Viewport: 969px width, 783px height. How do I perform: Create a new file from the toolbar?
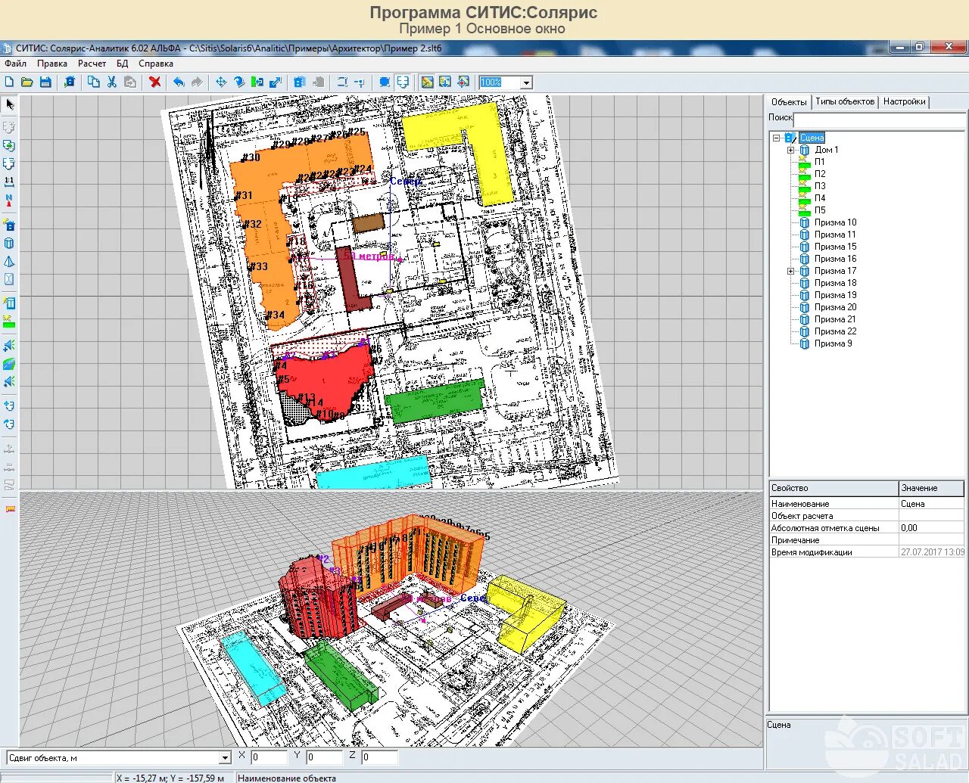pyautogui.click(x=9, y=82)
